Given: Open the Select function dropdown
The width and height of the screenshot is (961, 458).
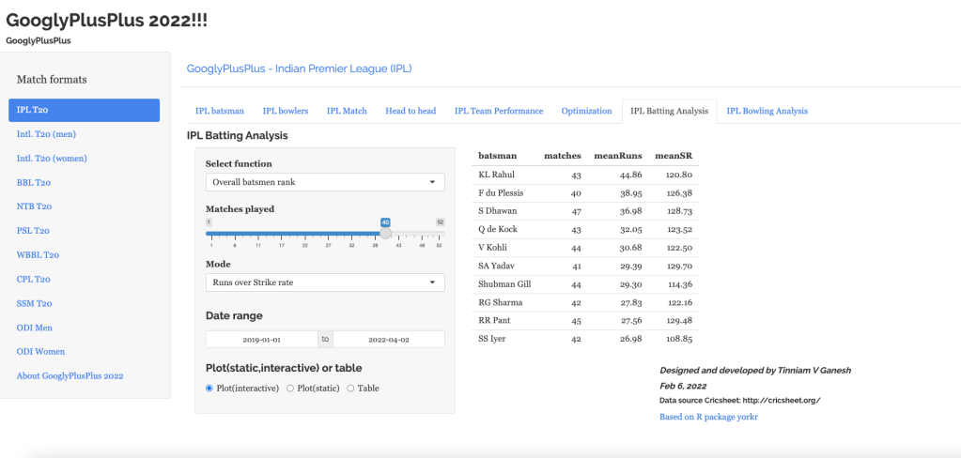Looking at the screenshot, I should click(x=325, y=181).
